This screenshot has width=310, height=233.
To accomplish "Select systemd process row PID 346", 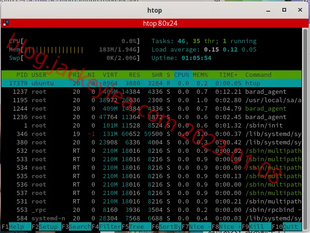I will 151,134.
